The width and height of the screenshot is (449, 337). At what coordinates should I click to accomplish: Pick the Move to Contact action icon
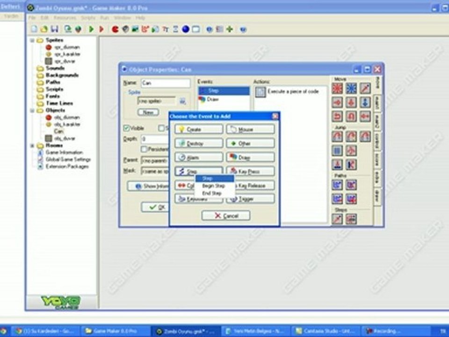(x=337, y=164)
